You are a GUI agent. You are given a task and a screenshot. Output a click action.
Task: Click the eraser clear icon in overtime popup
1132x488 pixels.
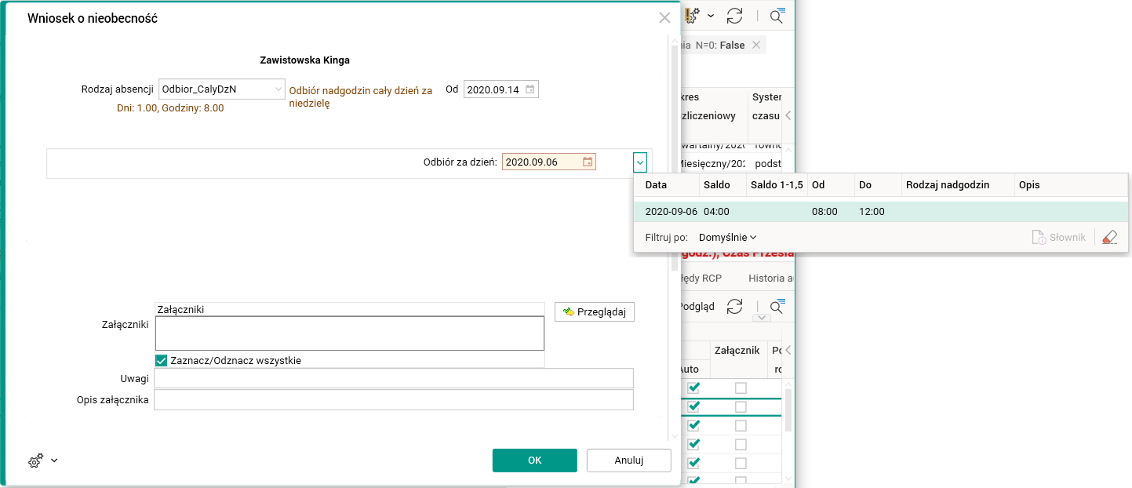pos(1109,237)
